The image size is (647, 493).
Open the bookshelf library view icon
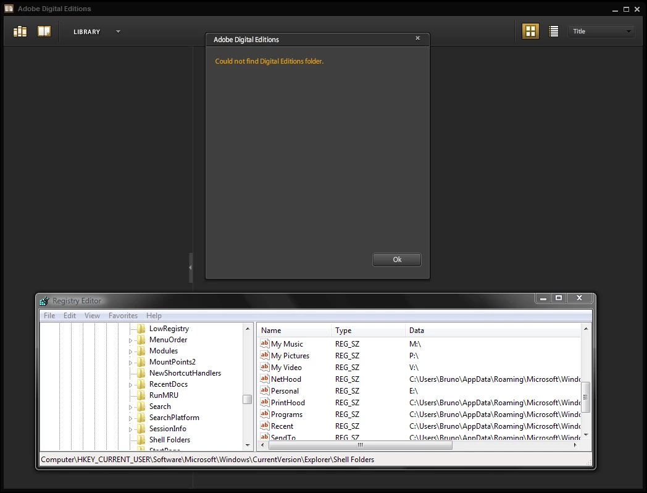click(x=20, y=32)
